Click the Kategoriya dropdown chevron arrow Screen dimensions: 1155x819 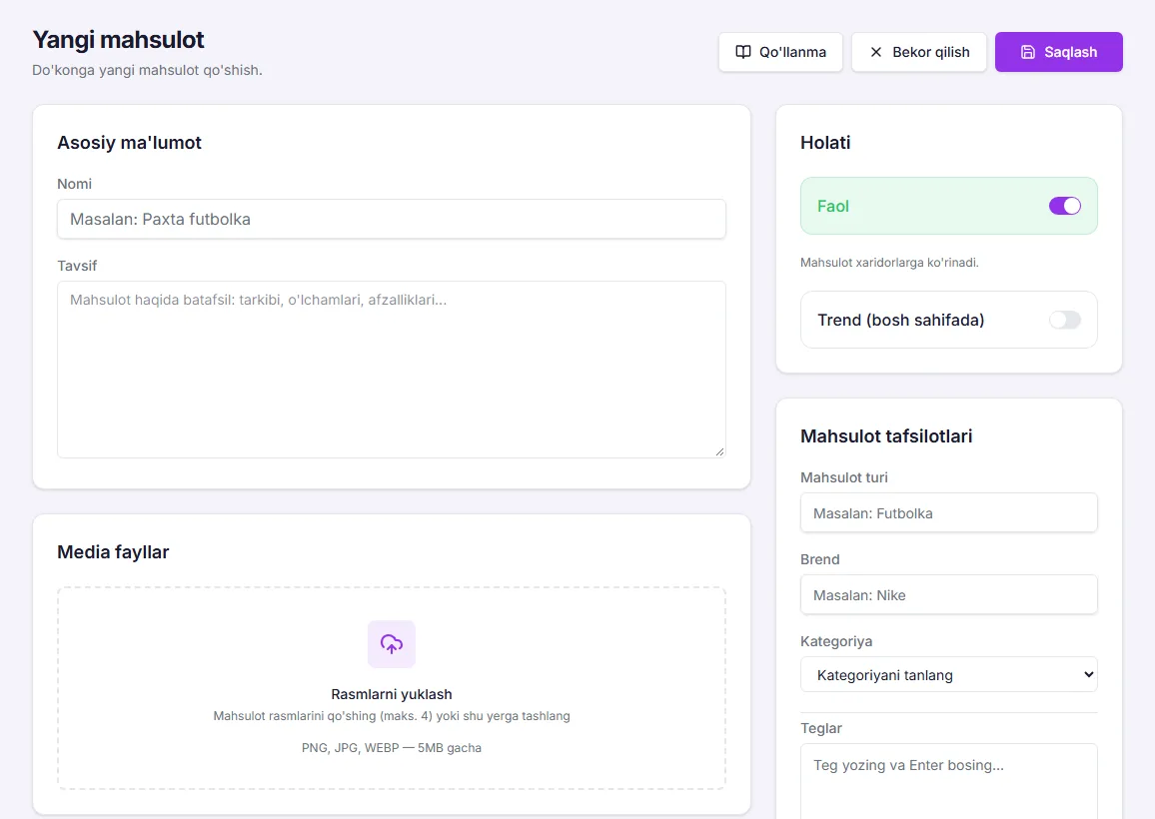click(x=1089, y=674)
